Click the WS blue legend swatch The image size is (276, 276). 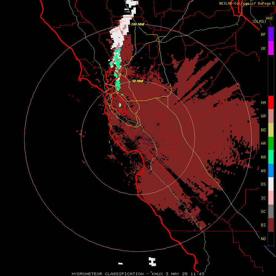pos(271,171)
